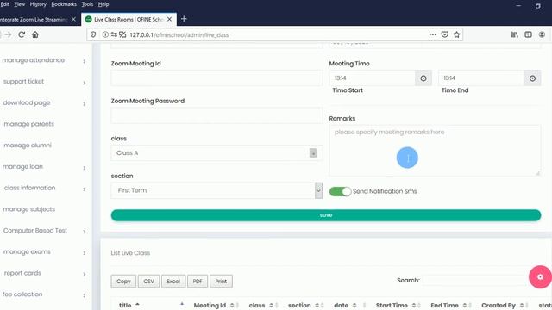
Task: Open the Library icon in toolbar
Action: point(515,34)
